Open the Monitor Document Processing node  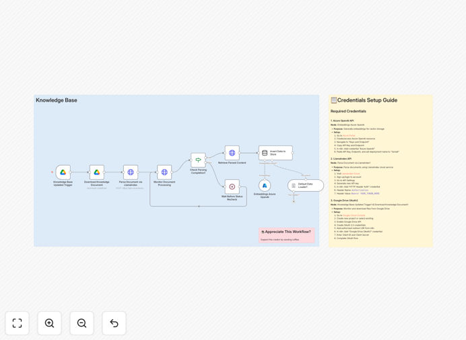click(x=164, y=172)
